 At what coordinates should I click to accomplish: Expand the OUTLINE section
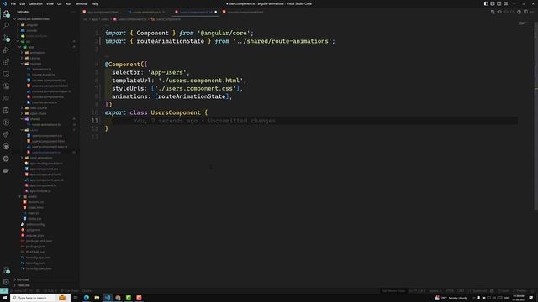click(23, 279)
